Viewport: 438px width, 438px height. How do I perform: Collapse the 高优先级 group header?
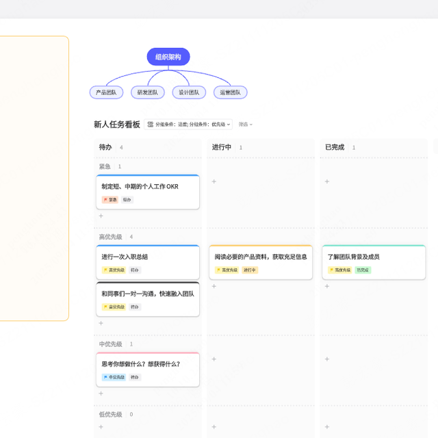[110, 237]
